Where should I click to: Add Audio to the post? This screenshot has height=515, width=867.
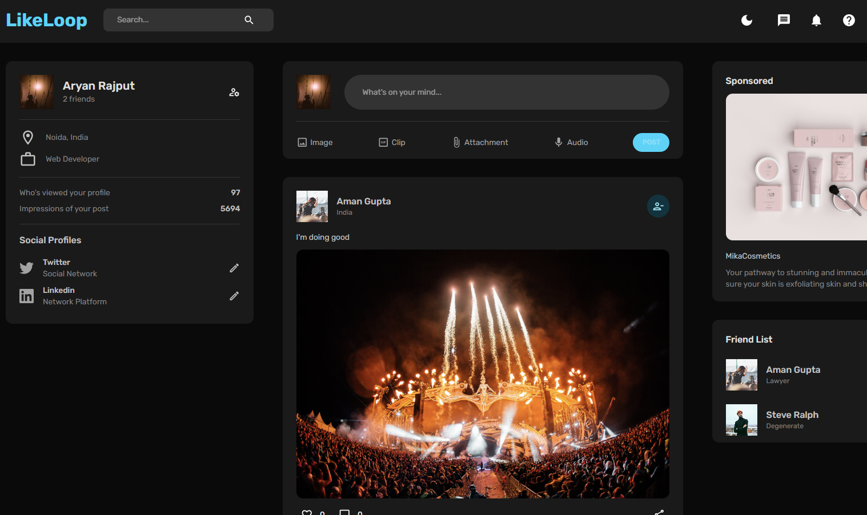tap(571, 142)
